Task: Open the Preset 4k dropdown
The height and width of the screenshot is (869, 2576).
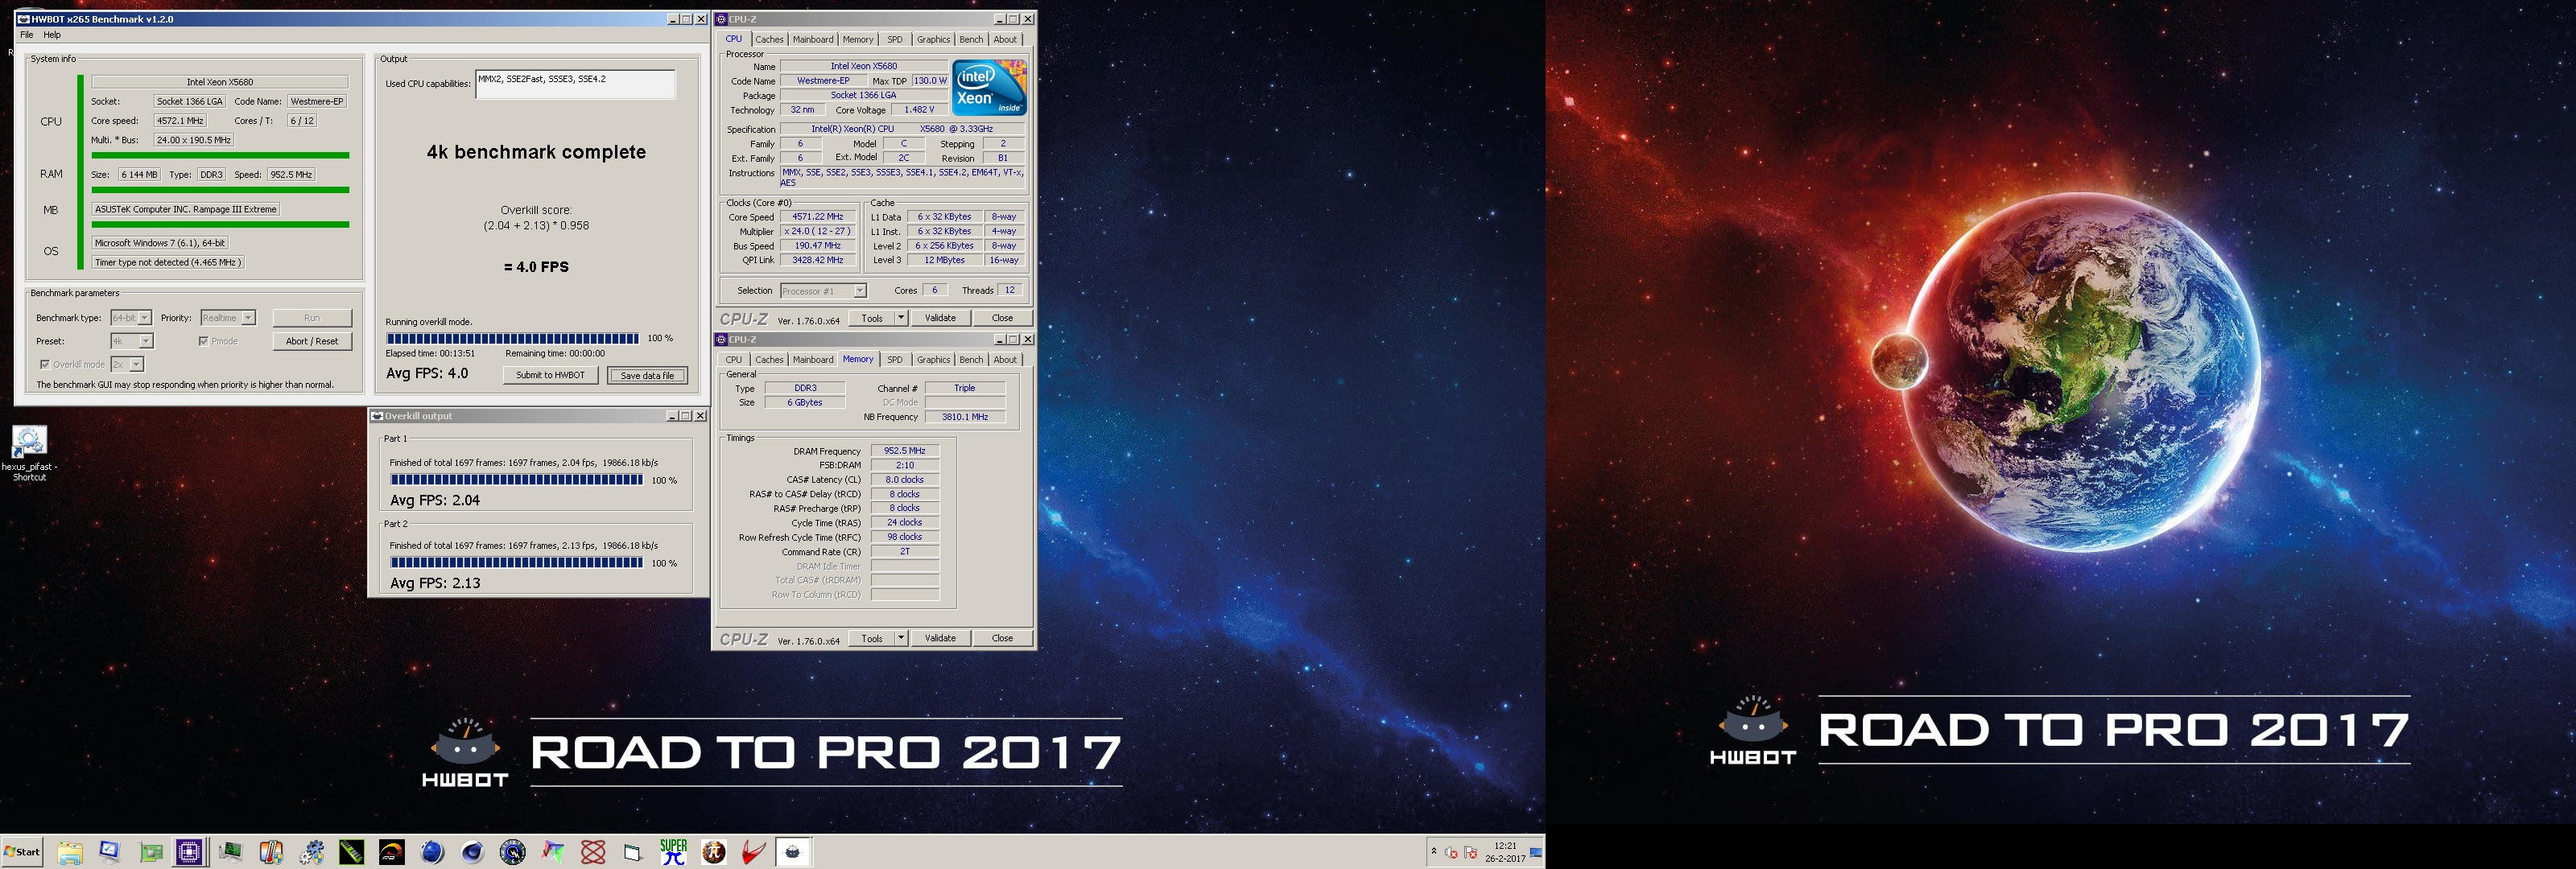Action: [132, 341]
